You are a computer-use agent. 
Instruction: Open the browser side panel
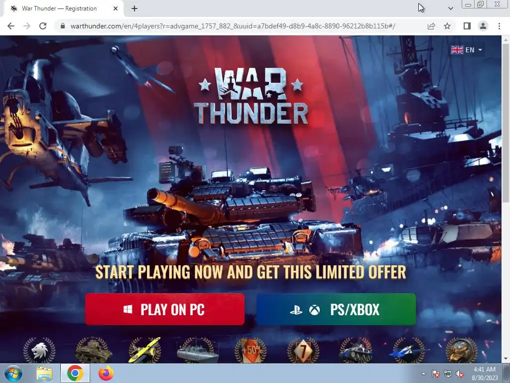(x=467, y=26)
